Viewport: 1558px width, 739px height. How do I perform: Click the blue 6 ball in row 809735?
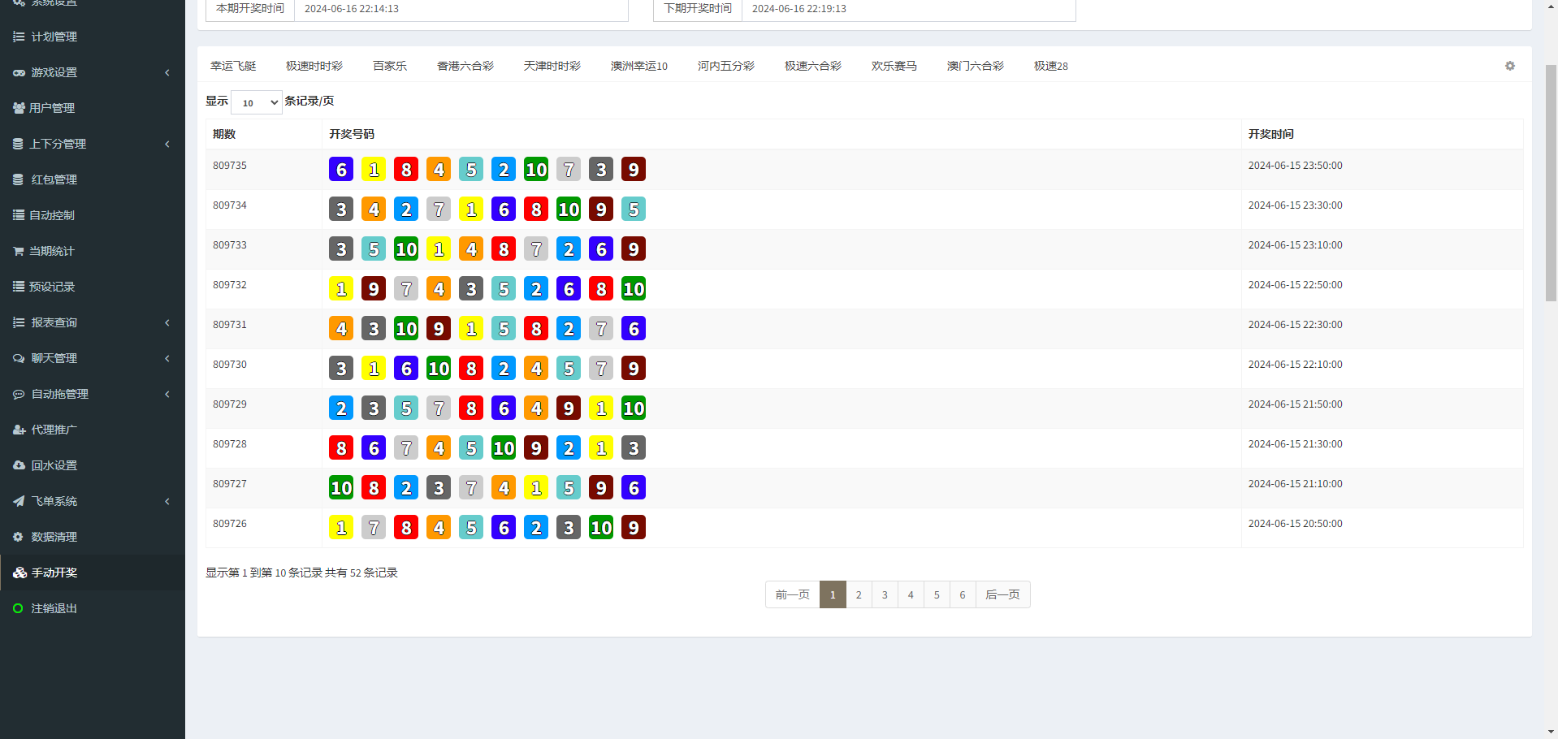pos(341,169)
